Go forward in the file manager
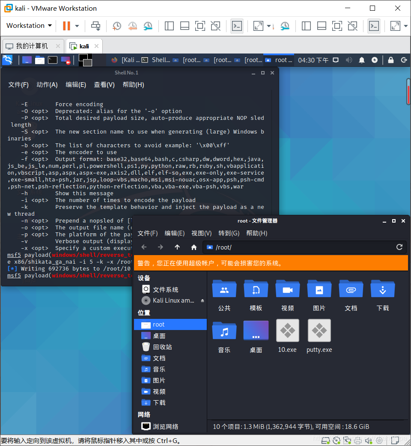This screenshot has width=411, height=446. click(x=161, y=247)
